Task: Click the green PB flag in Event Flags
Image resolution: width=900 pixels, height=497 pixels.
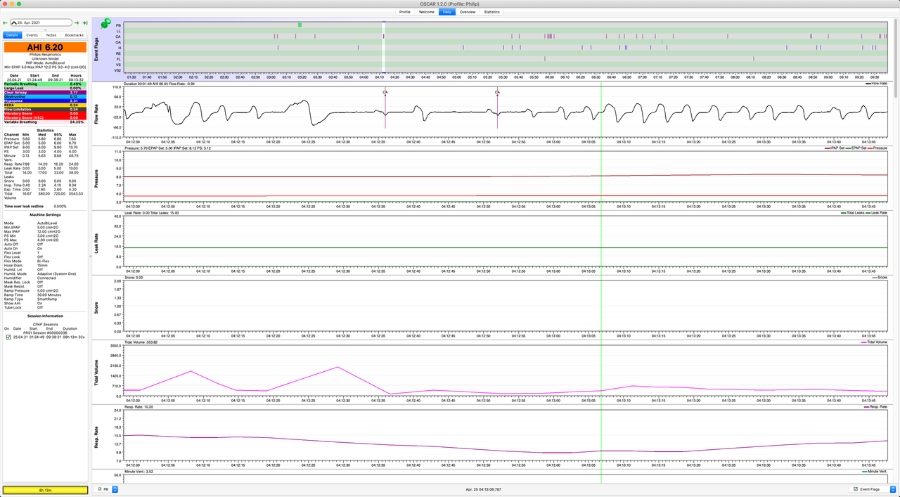Action: pyautogui.click(x=300, y=25)
